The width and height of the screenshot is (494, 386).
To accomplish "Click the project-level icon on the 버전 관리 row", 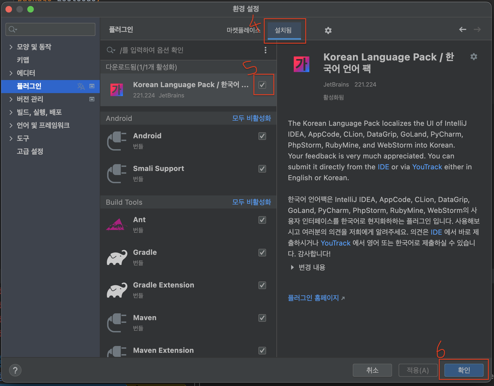I will click(x=92, y=99).
